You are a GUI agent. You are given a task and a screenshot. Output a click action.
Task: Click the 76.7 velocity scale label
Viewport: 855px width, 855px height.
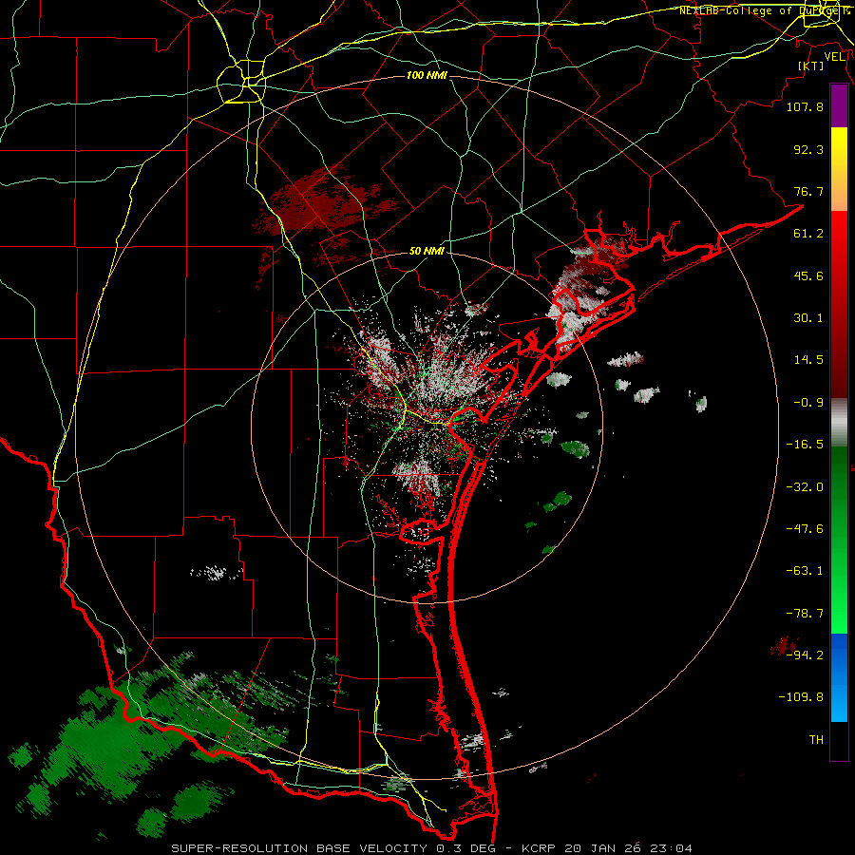[x=808, y=191]
